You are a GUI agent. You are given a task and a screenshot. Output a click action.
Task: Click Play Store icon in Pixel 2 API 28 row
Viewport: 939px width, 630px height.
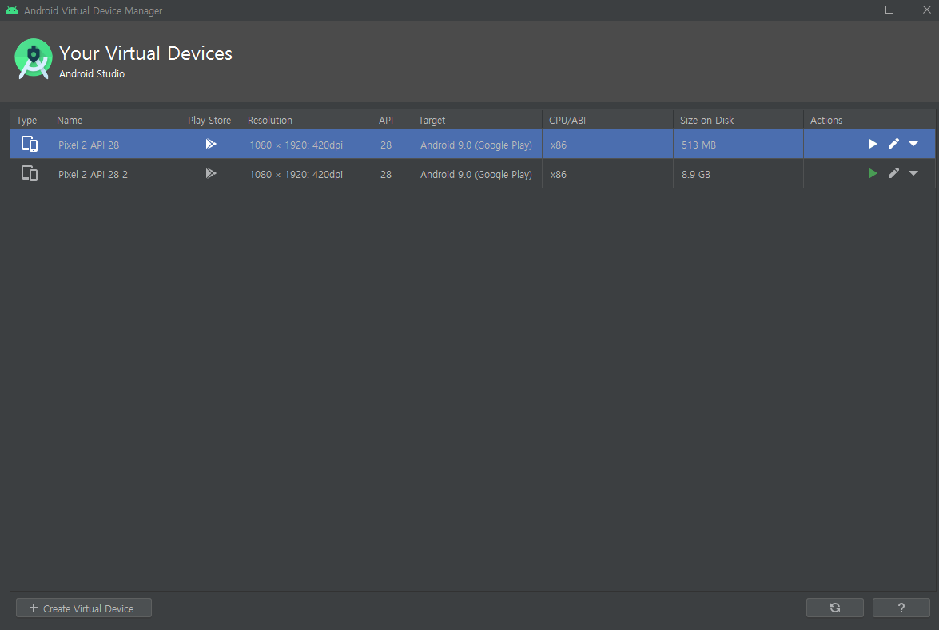pyautogui.click(x=211, y=144)
